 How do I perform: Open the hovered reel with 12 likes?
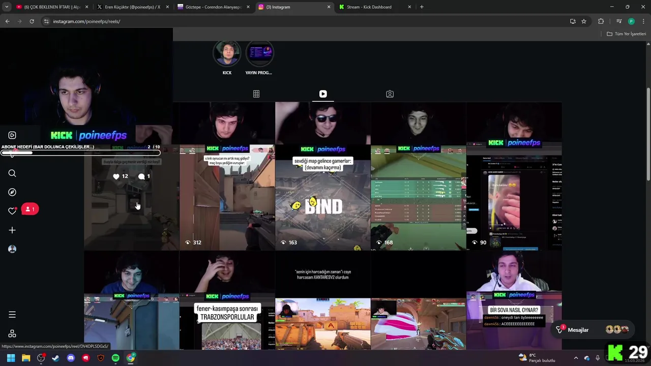pos(131,198)
